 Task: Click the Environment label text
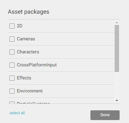[30, 91]
